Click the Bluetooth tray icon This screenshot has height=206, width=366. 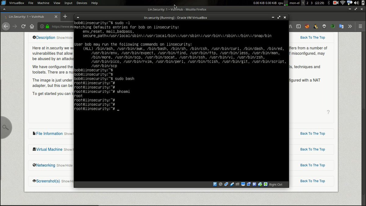click(329, 3)
